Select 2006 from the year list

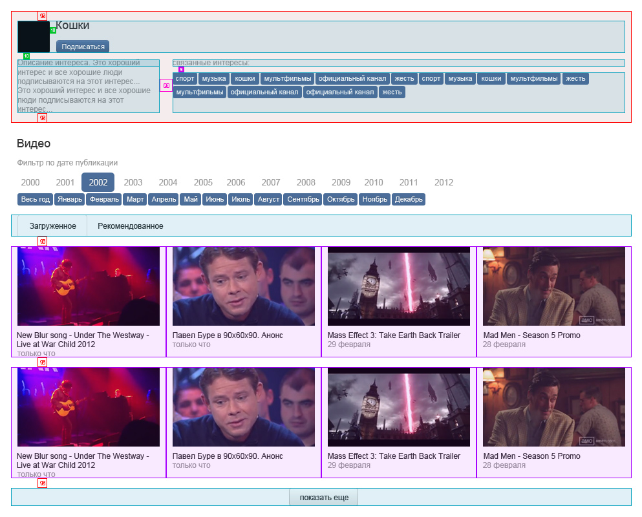pos(236,182)
